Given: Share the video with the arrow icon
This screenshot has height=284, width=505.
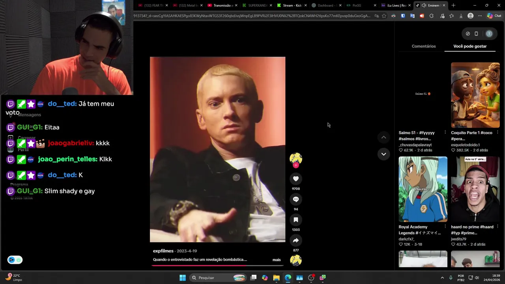Looking at the screenshot, I should tap(296, 240).
